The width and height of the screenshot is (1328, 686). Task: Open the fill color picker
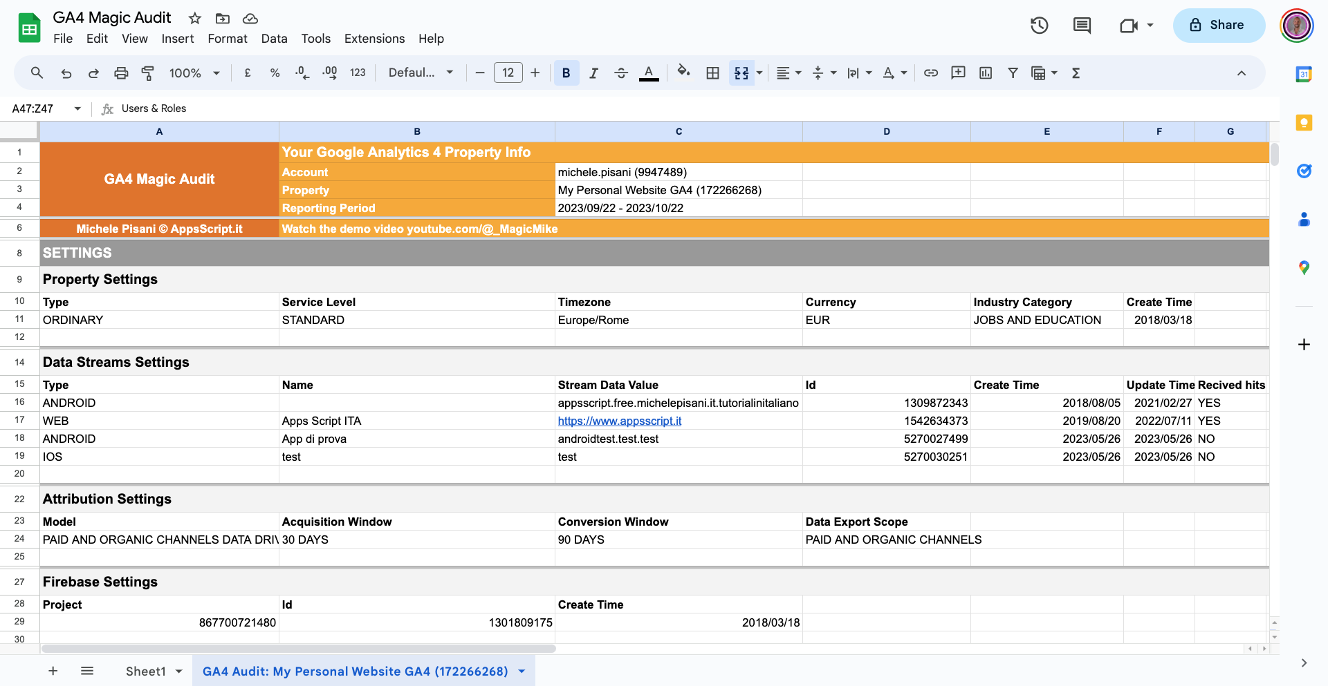tap(683, 72)
